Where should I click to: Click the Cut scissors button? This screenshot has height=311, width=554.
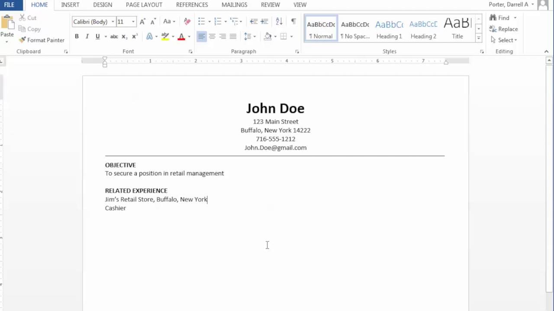28,18
